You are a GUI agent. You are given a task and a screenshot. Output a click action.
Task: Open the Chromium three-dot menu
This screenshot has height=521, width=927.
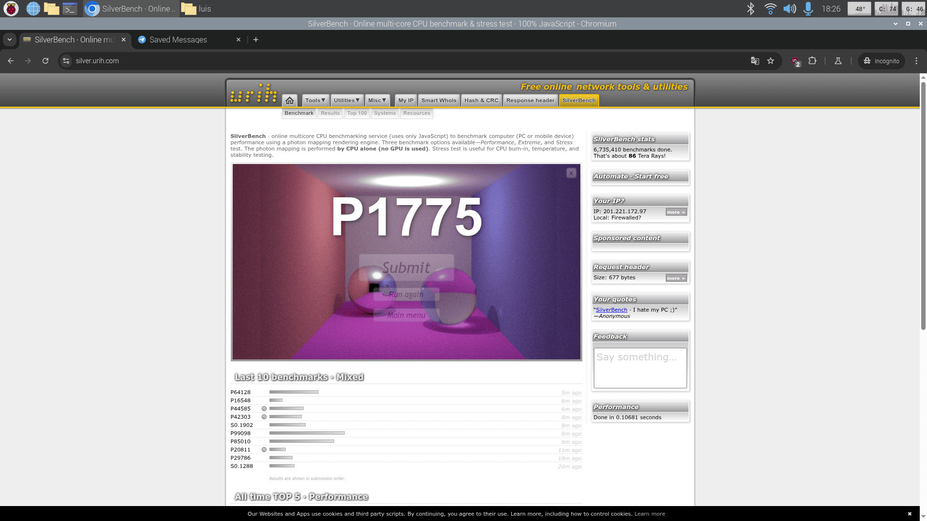coord(916,61)
